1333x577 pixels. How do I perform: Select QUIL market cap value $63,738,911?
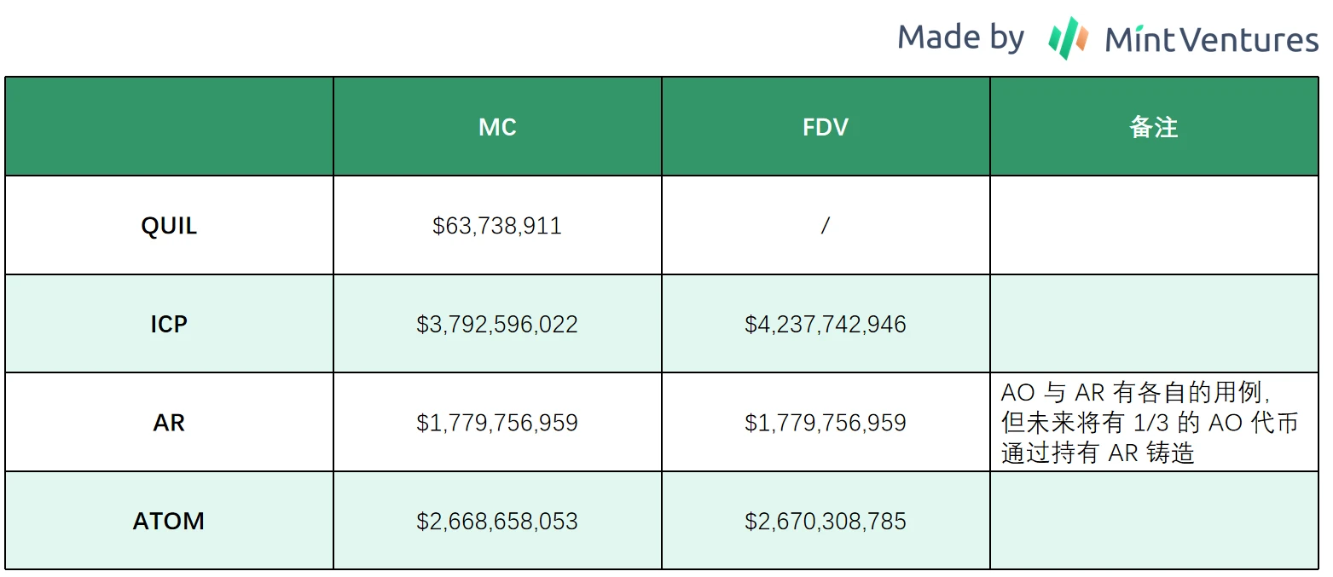(497, 226)
